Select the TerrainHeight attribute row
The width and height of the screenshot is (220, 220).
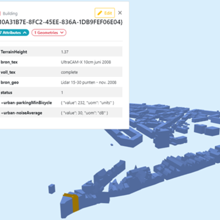click(x=61, y=52)
